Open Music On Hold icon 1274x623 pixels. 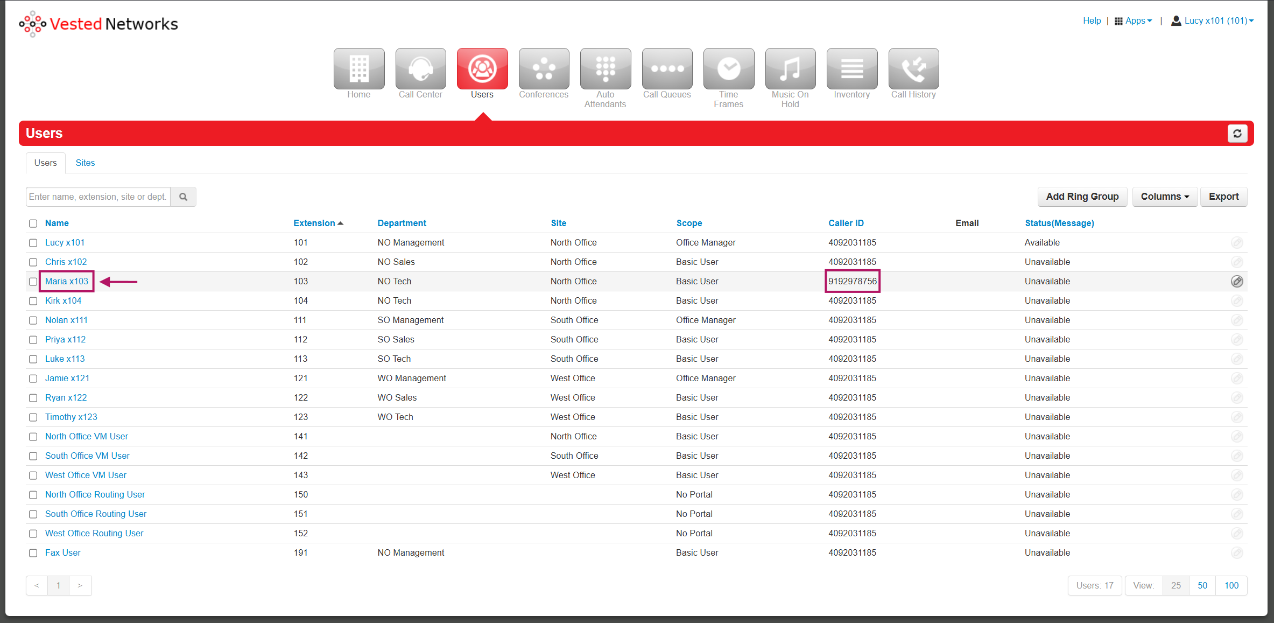pos(790,69)
